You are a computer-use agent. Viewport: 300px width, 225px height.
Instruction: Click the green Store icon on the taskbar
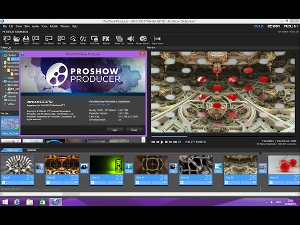pos(42,202)
